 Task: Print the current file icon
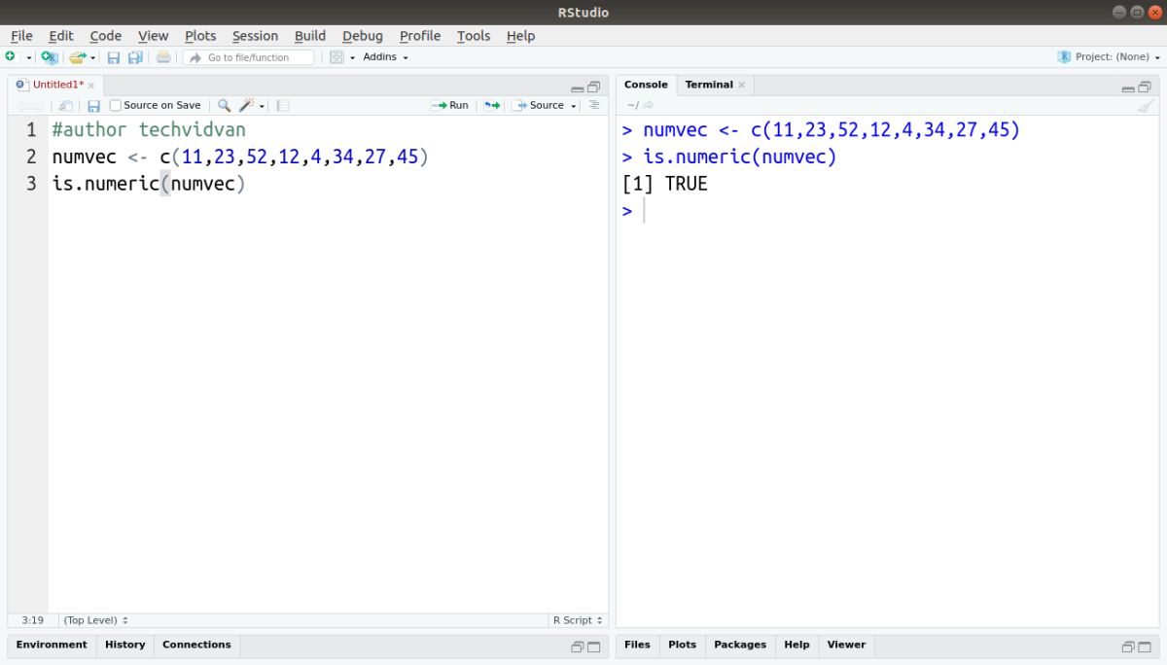(x=163, y=57)
